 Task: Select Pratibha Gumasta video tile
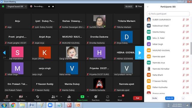tap(99, 84)
